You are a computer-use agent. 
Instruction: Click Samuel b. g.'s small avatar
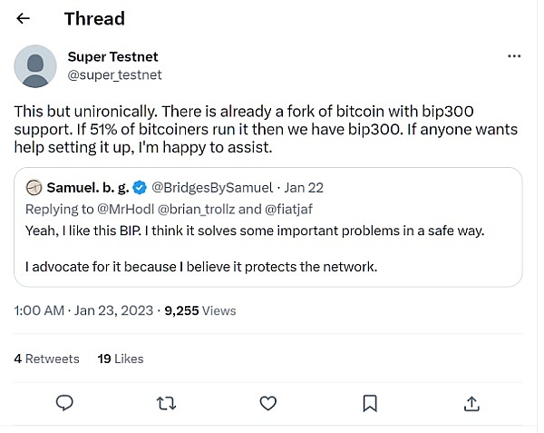[x=34, y=188]
